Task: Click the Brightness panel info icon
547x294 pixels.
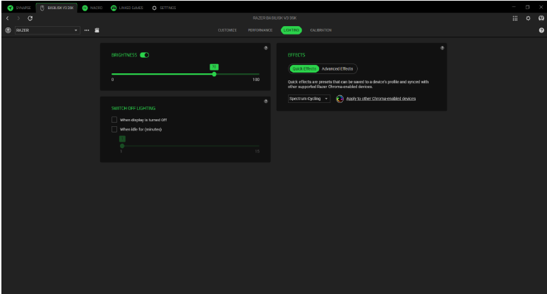Action: pos(266,48)
